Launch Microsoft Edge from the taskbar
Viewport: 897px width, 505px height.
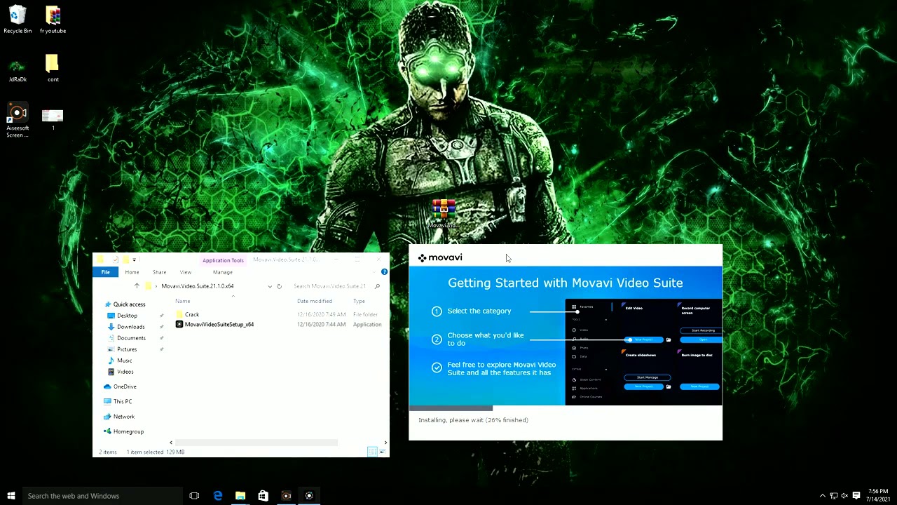tap(217, 496)
